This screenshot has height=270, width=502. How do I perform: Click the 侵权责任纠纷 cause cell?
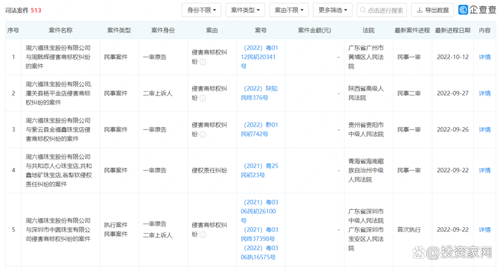tap(209, 170)
